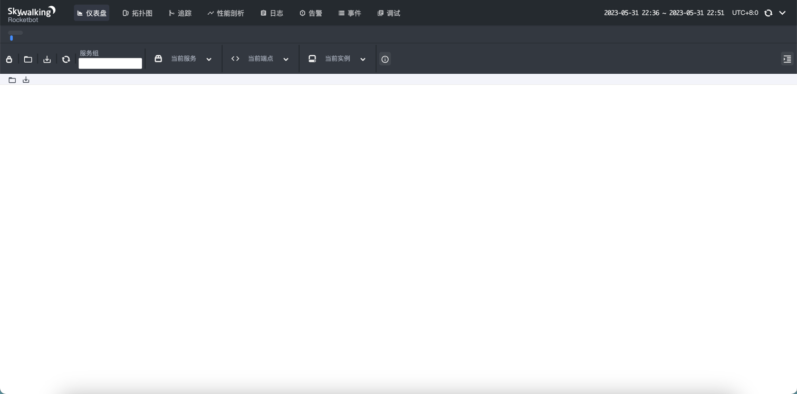Select the blue dashboard tab indicator

(12, 38)
